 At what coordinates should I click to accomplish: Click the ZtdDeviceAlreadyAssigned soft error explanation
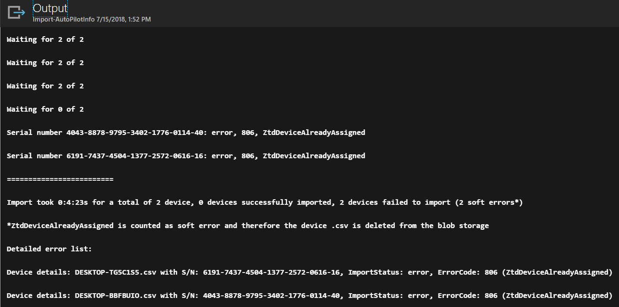tap(247, 225)
